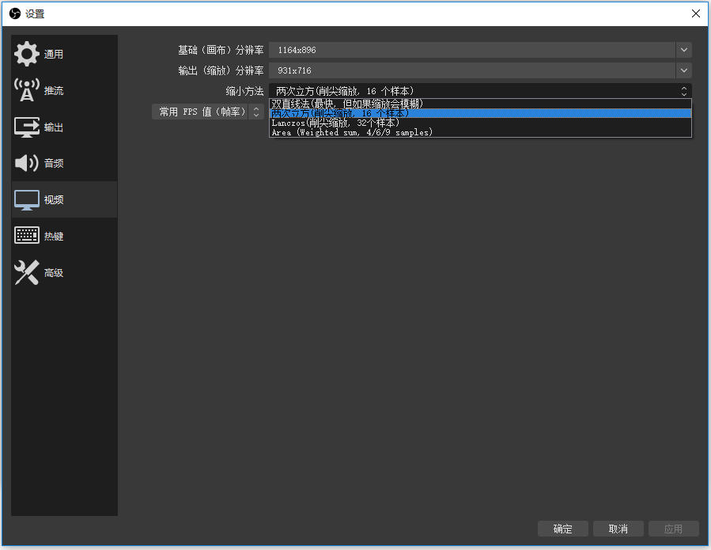Confirm settings with the 确定 button
Viewport: 711px width, 550px height.
562,529
